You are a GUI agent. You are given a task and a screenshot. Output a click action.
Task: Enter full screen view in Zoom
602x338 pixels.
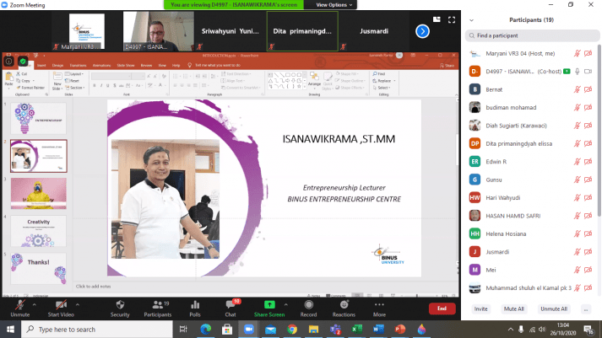452,20
